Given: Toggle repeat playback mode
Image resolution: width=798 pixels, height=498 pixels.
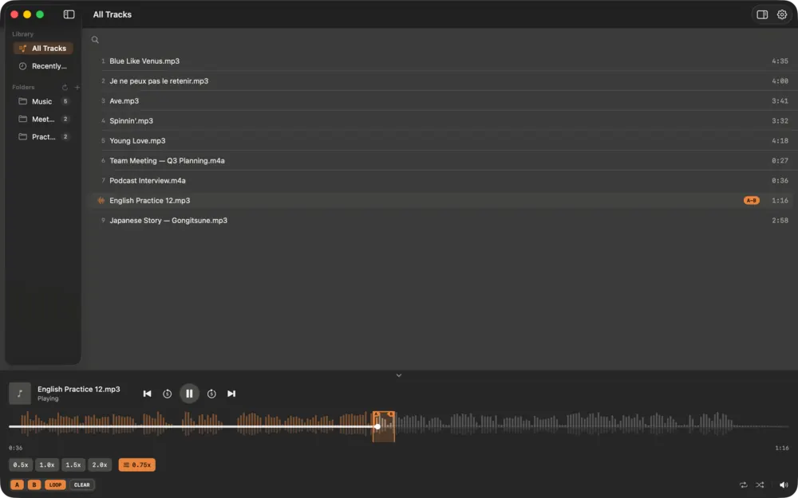Looking at the screenshot, I should 744,484.
